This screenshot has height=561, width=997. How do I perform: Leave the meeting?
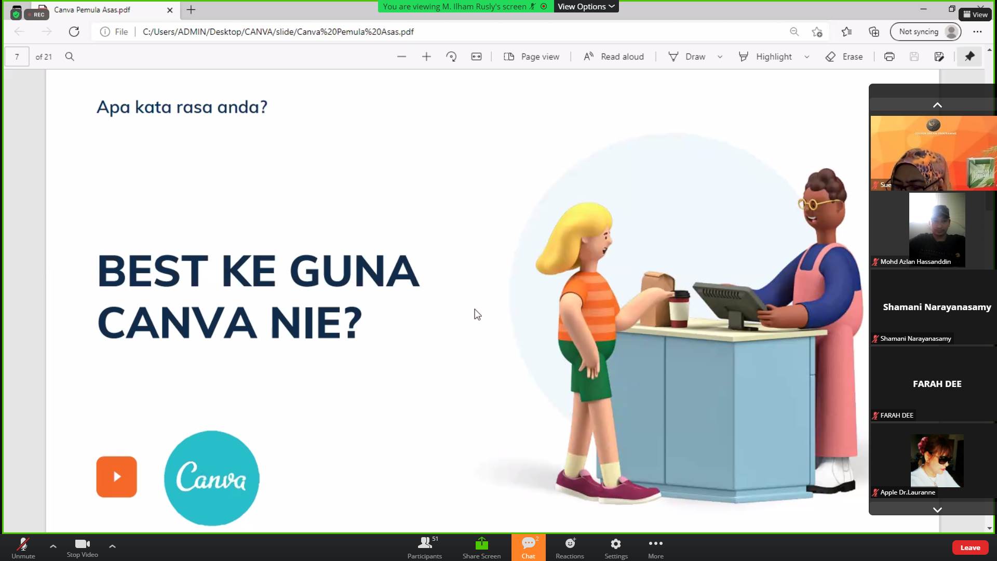[970, 547]
